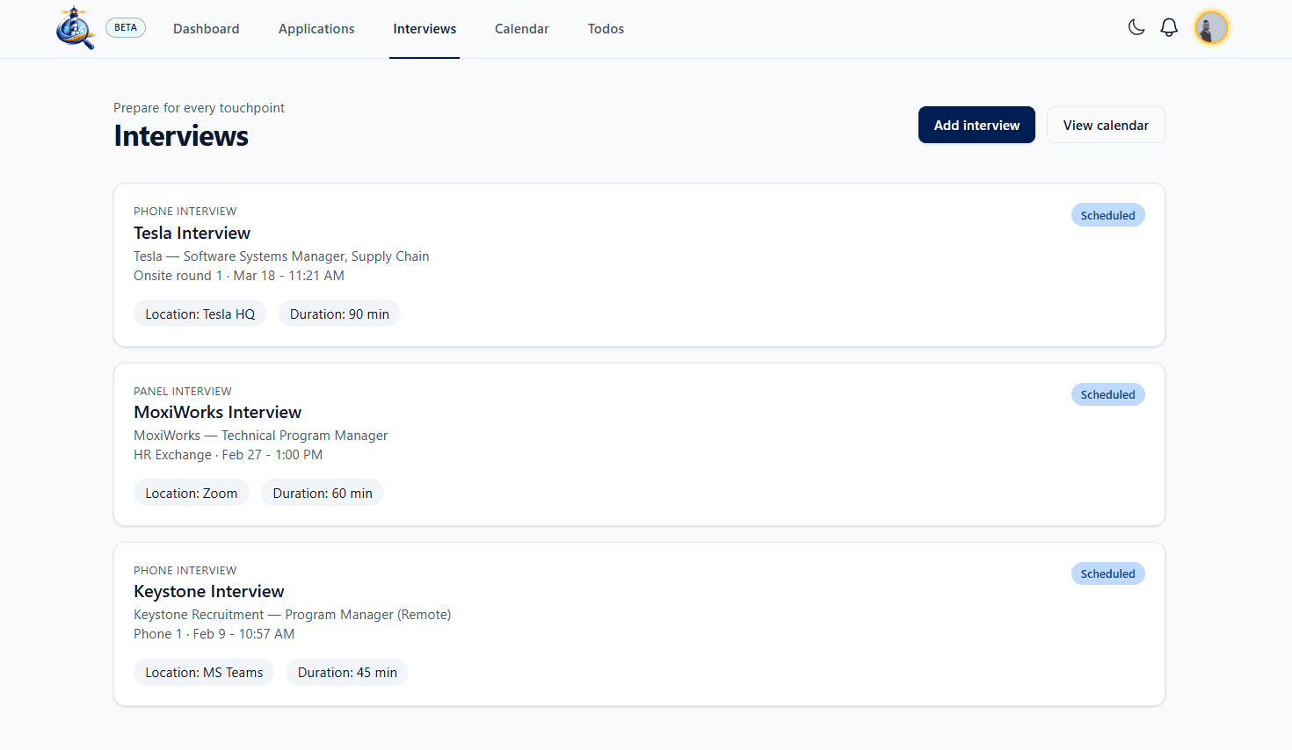This screenshot has height=750, width=1292.
Task: Click Keystone Recruitment — Program Manager text
Action: [292, 615]
